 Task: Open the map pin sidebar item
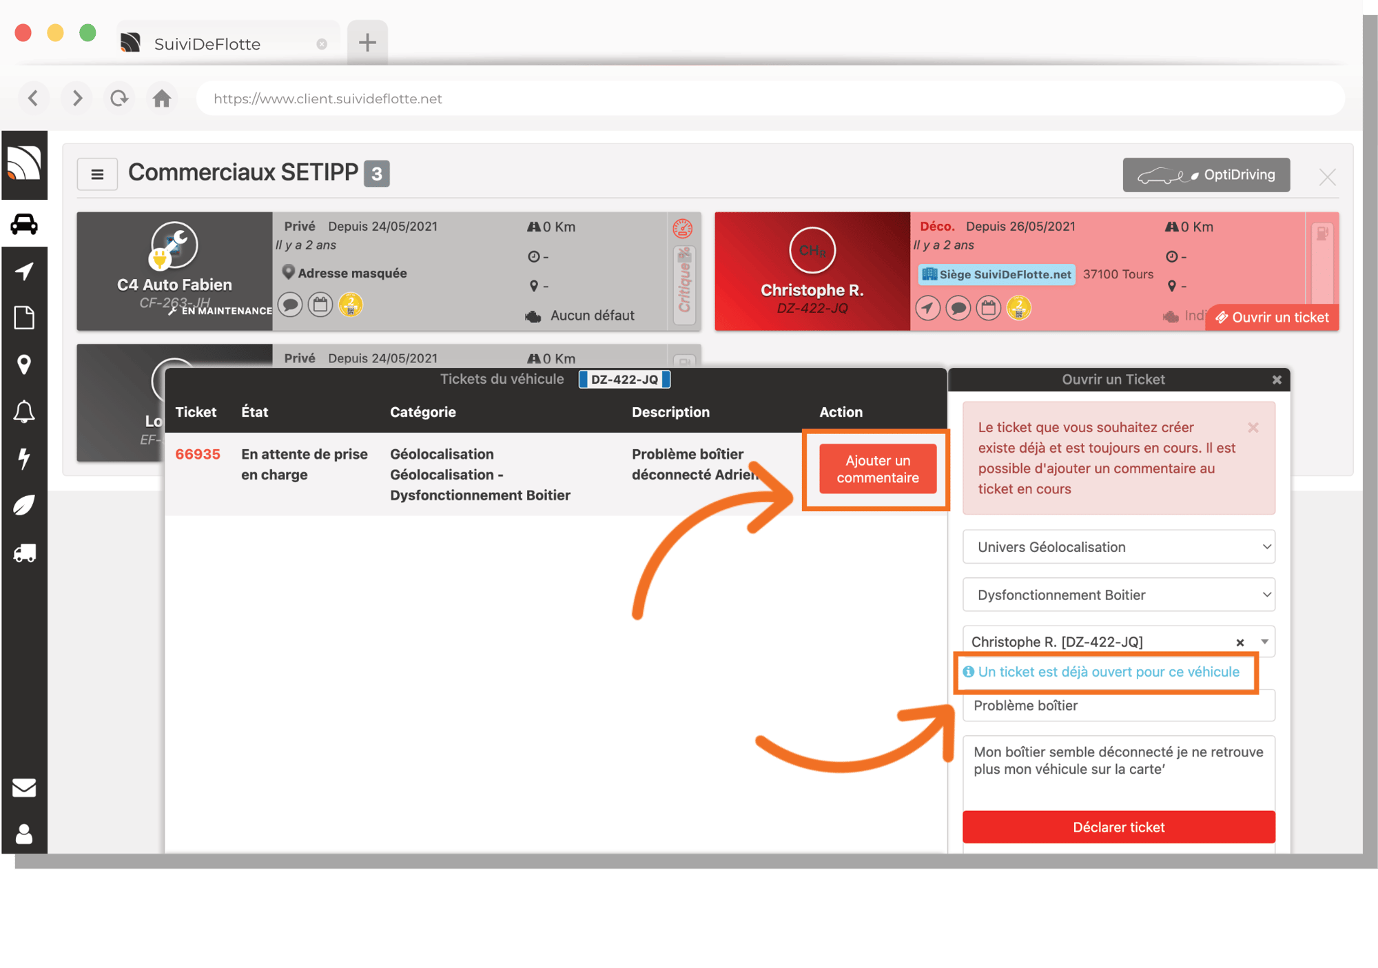[x=24, y=364]
